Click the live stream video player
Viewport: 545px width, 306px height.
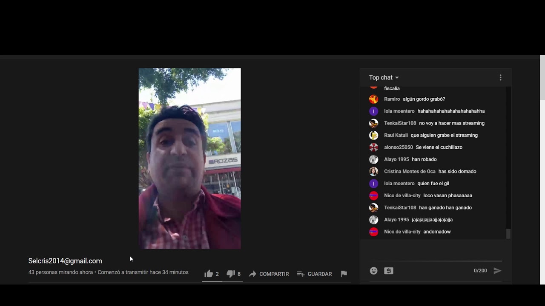tap(189, 159)
